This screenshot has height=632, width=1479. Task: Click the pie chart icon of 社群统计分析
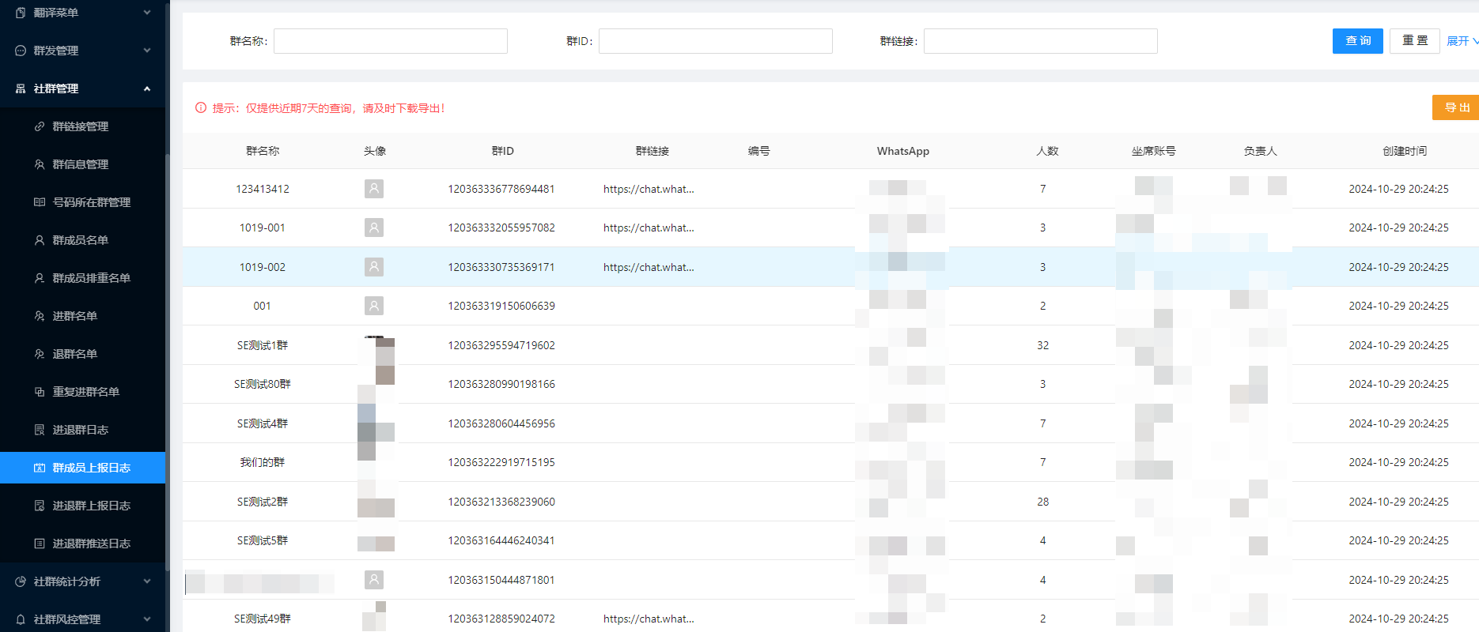(21, 581)
